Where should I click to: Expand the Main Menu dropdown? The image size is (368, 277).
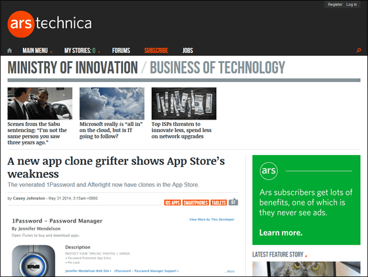pyautogui.click(x=37, y=51)
